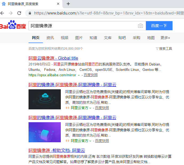Click the Baidu paw favicon on the tab
The height and width of the screenshot is (165, 184).
click(4, 4)
